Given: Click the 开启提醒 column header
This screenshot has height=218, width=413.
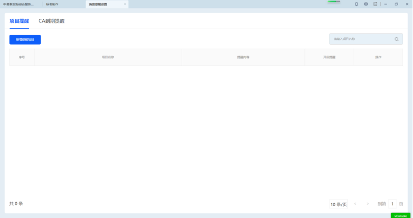Looking at the screenshot, I should pyautogui.click(x=329, y=58).
